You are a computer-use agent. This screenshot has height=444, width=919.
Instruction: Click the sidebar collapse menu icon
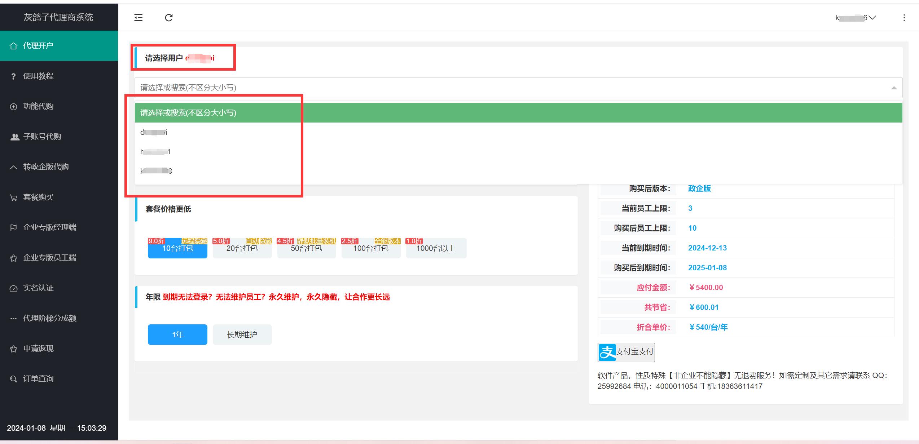(138, 18)
